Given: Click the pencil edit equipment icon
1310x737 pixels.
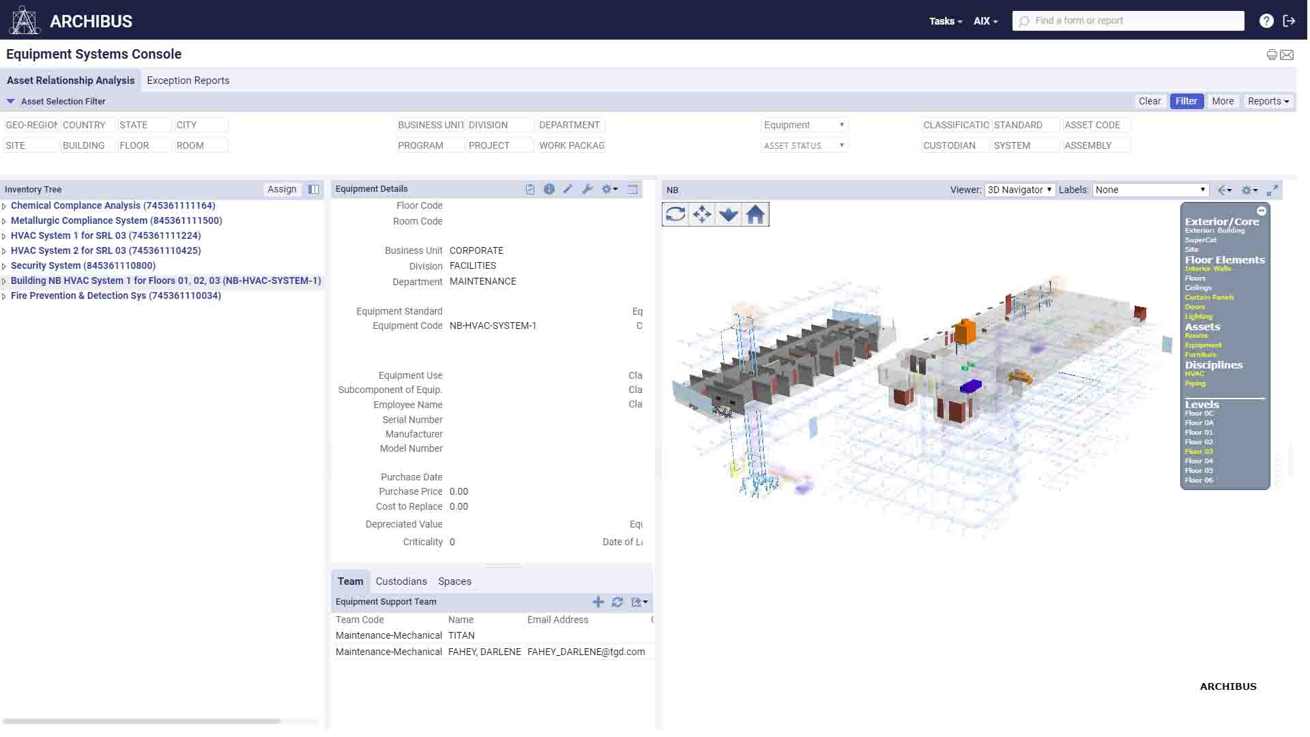Looking at the screenshot, I should coord(568,189).
